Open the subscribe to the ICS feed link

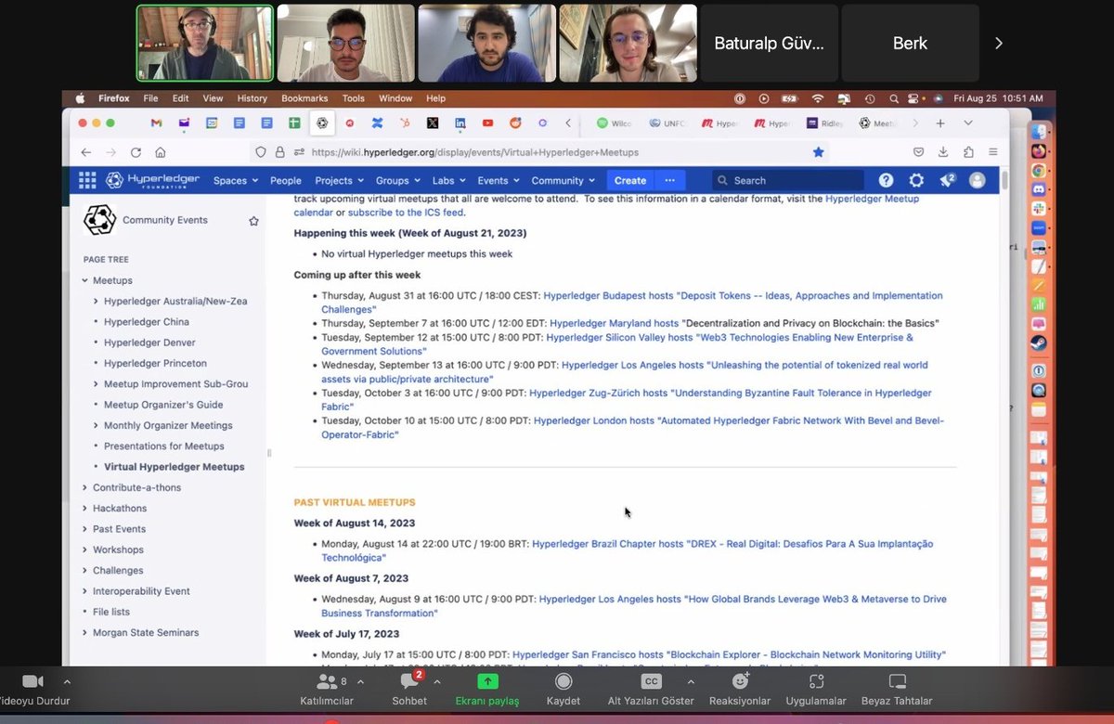pos(407,213)
